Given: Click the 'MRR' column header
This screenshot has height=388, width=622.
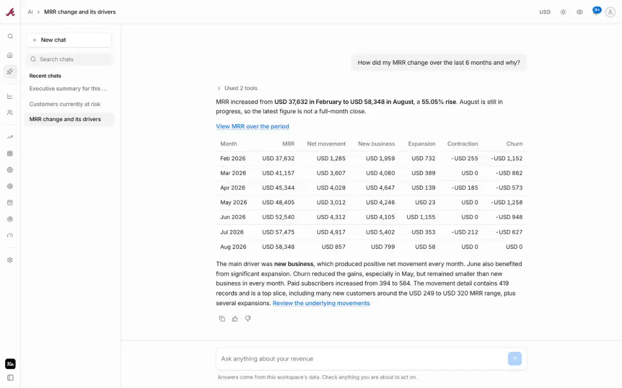Looking at the screenshot, I should [x=288, y=144].
